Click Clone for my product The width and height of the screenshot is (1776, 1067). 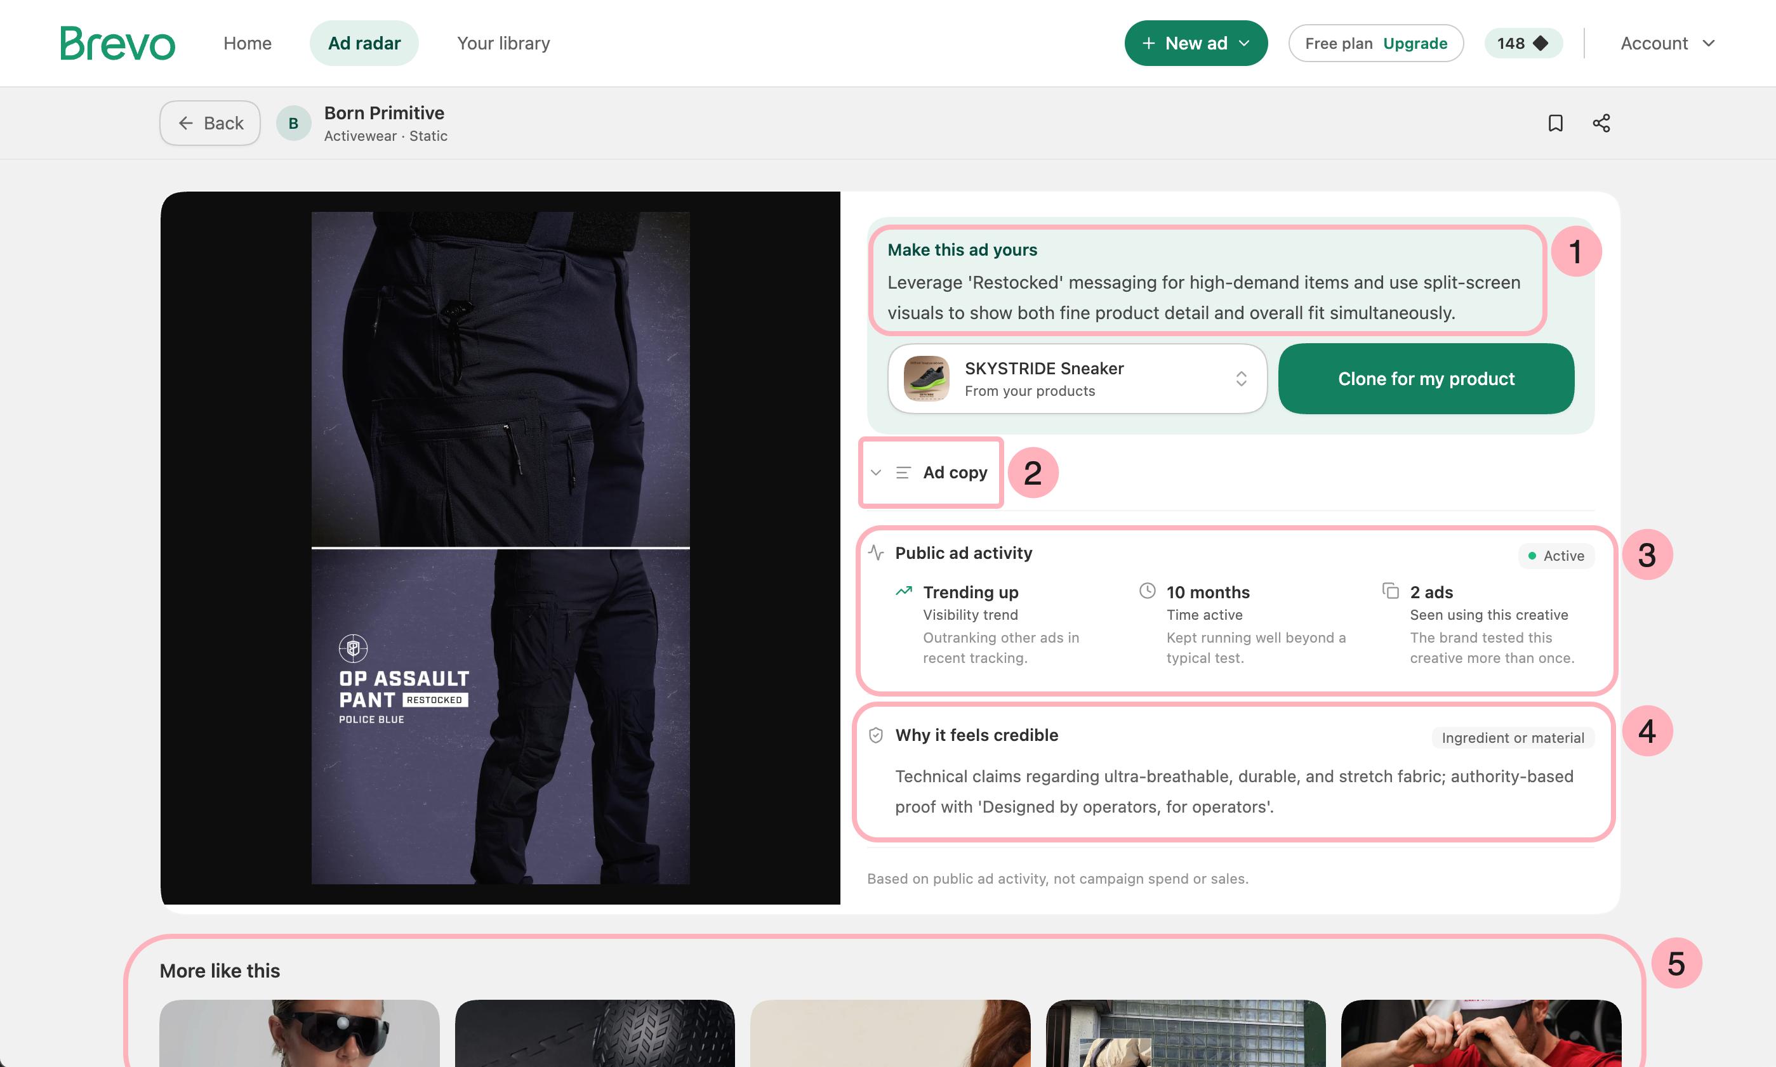tap(1426, 378)
